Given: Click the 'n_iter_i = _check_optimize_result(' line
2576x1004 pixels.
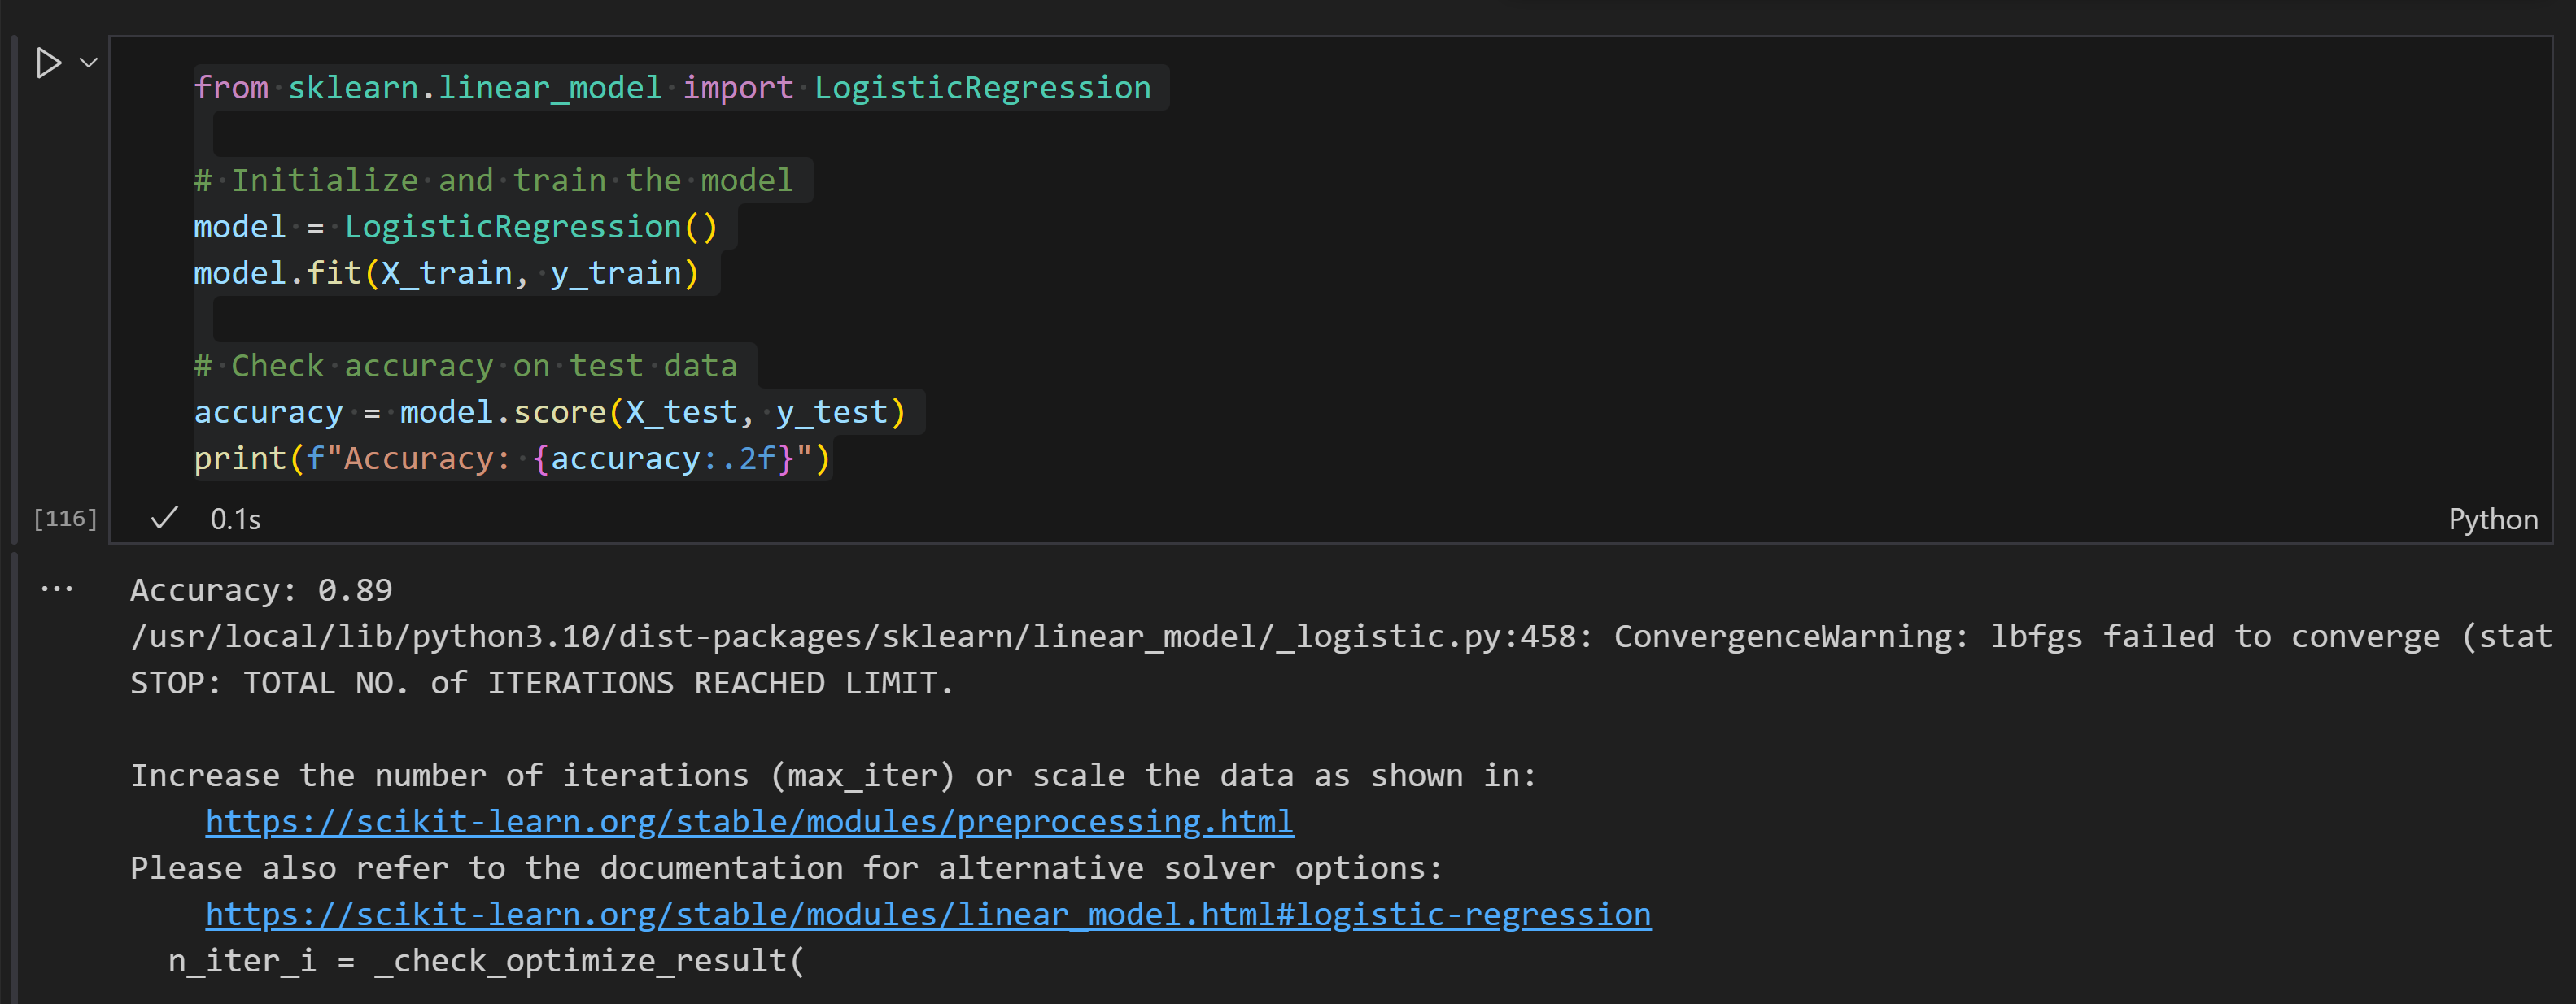Looking at the screenshot, I should (486, 961).
